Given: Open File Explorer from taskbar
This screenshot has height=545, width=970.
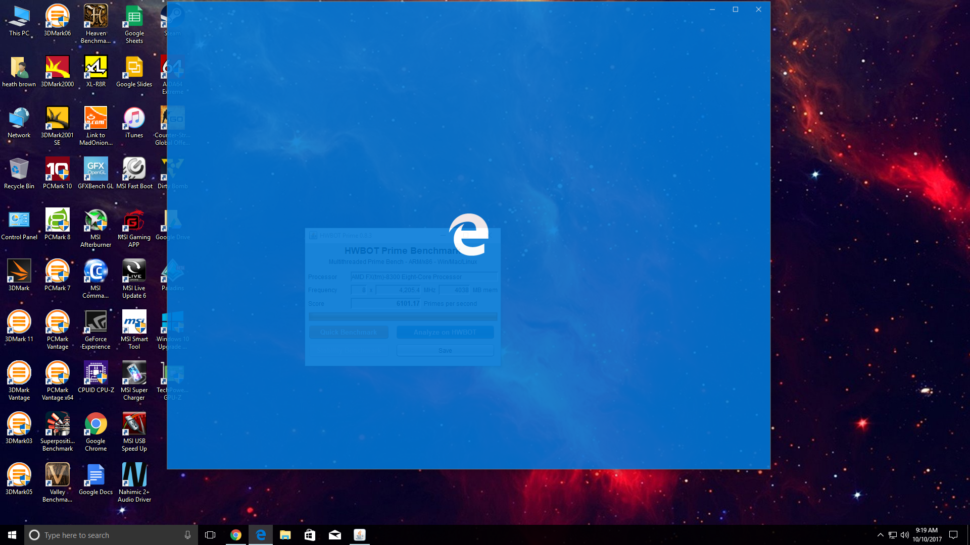Looking at the screenshot, I should pos(285,535).
